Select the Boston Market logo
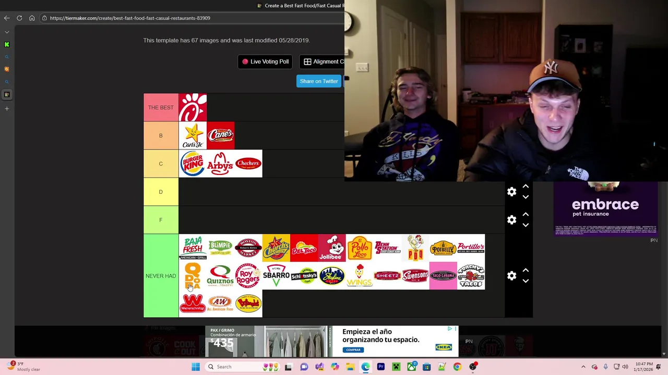This screenshot has height=375, width=668. 248,248
